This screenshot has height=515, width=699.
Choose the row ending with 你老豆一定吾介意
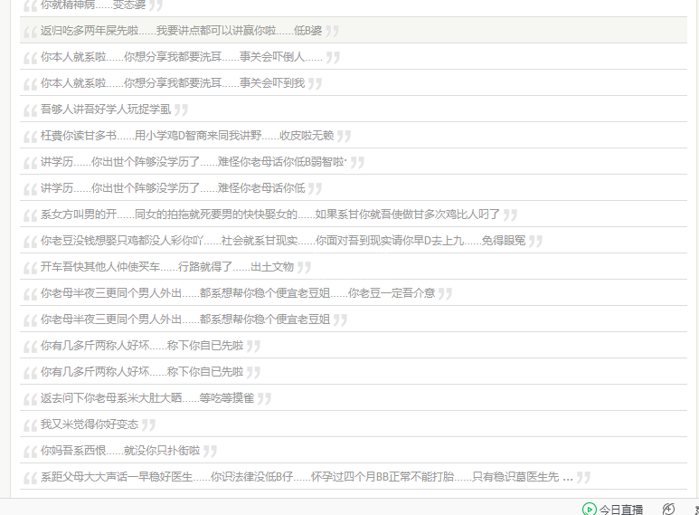(354, 293)
